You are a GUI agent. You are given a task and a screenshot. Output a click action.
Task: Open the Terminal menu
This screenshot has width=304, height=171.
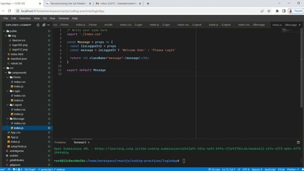click(64, 19)
